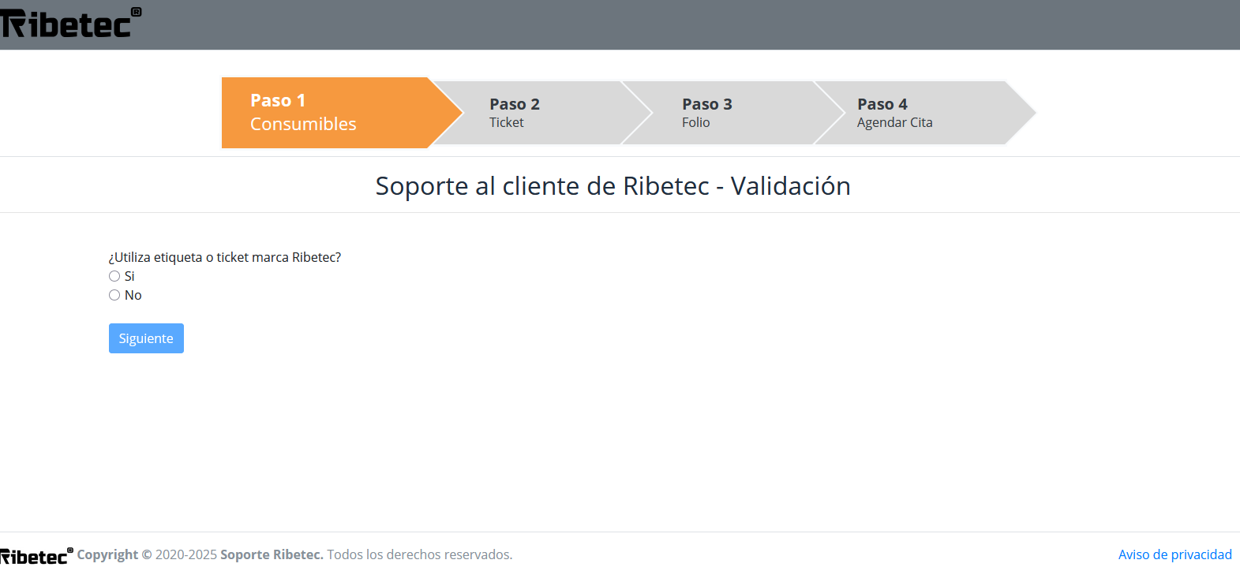1240x571 pixels.
Task: Click the Ribetec logo in the header
Action: [67, 24]
